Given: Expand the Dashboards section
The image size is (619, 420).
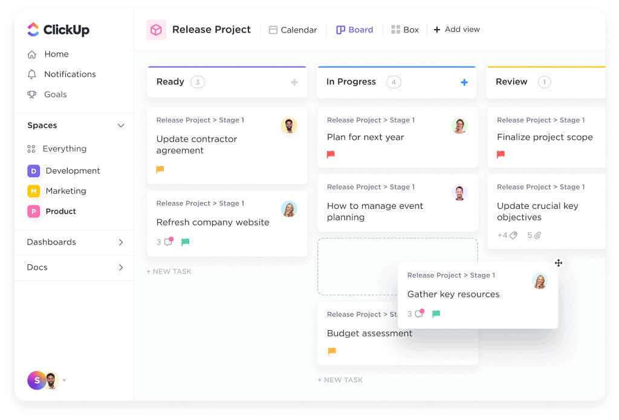Looking at the screenshot, I should [121, 242].
